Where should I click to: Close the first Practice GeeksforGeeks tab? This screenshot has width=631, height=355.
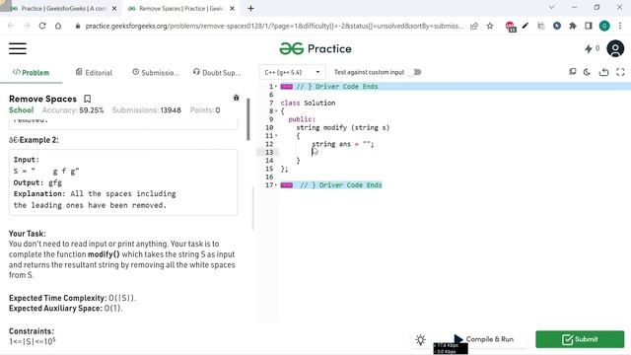click(x=114, y=8)
